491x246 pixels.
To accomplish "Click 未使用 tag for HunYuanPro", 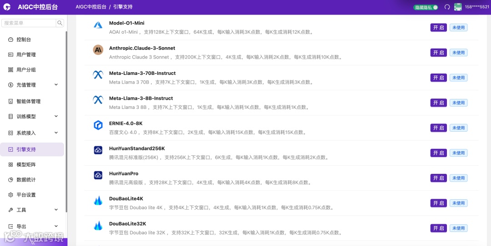I will tap(458, 178).
